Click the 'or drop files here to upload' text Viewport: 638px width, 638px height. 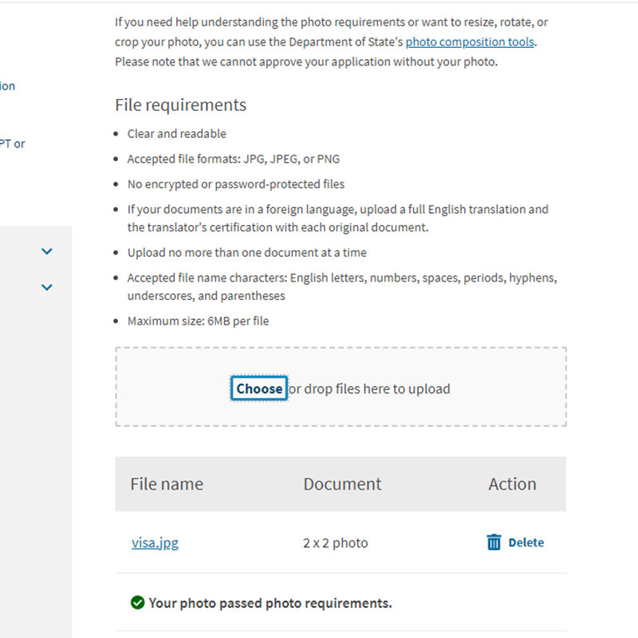click(369, 389)
